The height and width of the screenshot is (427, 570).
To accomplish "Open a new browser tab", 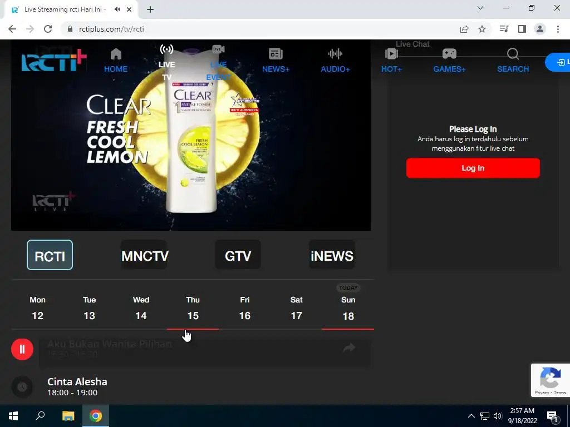I will [150, 9].
